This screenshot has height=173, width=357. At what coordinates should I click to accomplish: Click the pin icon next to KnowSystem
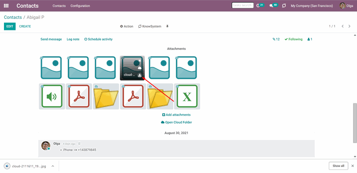[167, 26]
